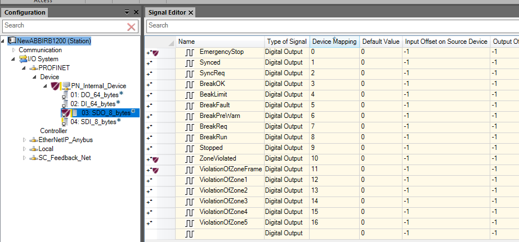Click the BreakFault signal pulse icon
Screen dimensions: 519x242
tap(189, 106)
